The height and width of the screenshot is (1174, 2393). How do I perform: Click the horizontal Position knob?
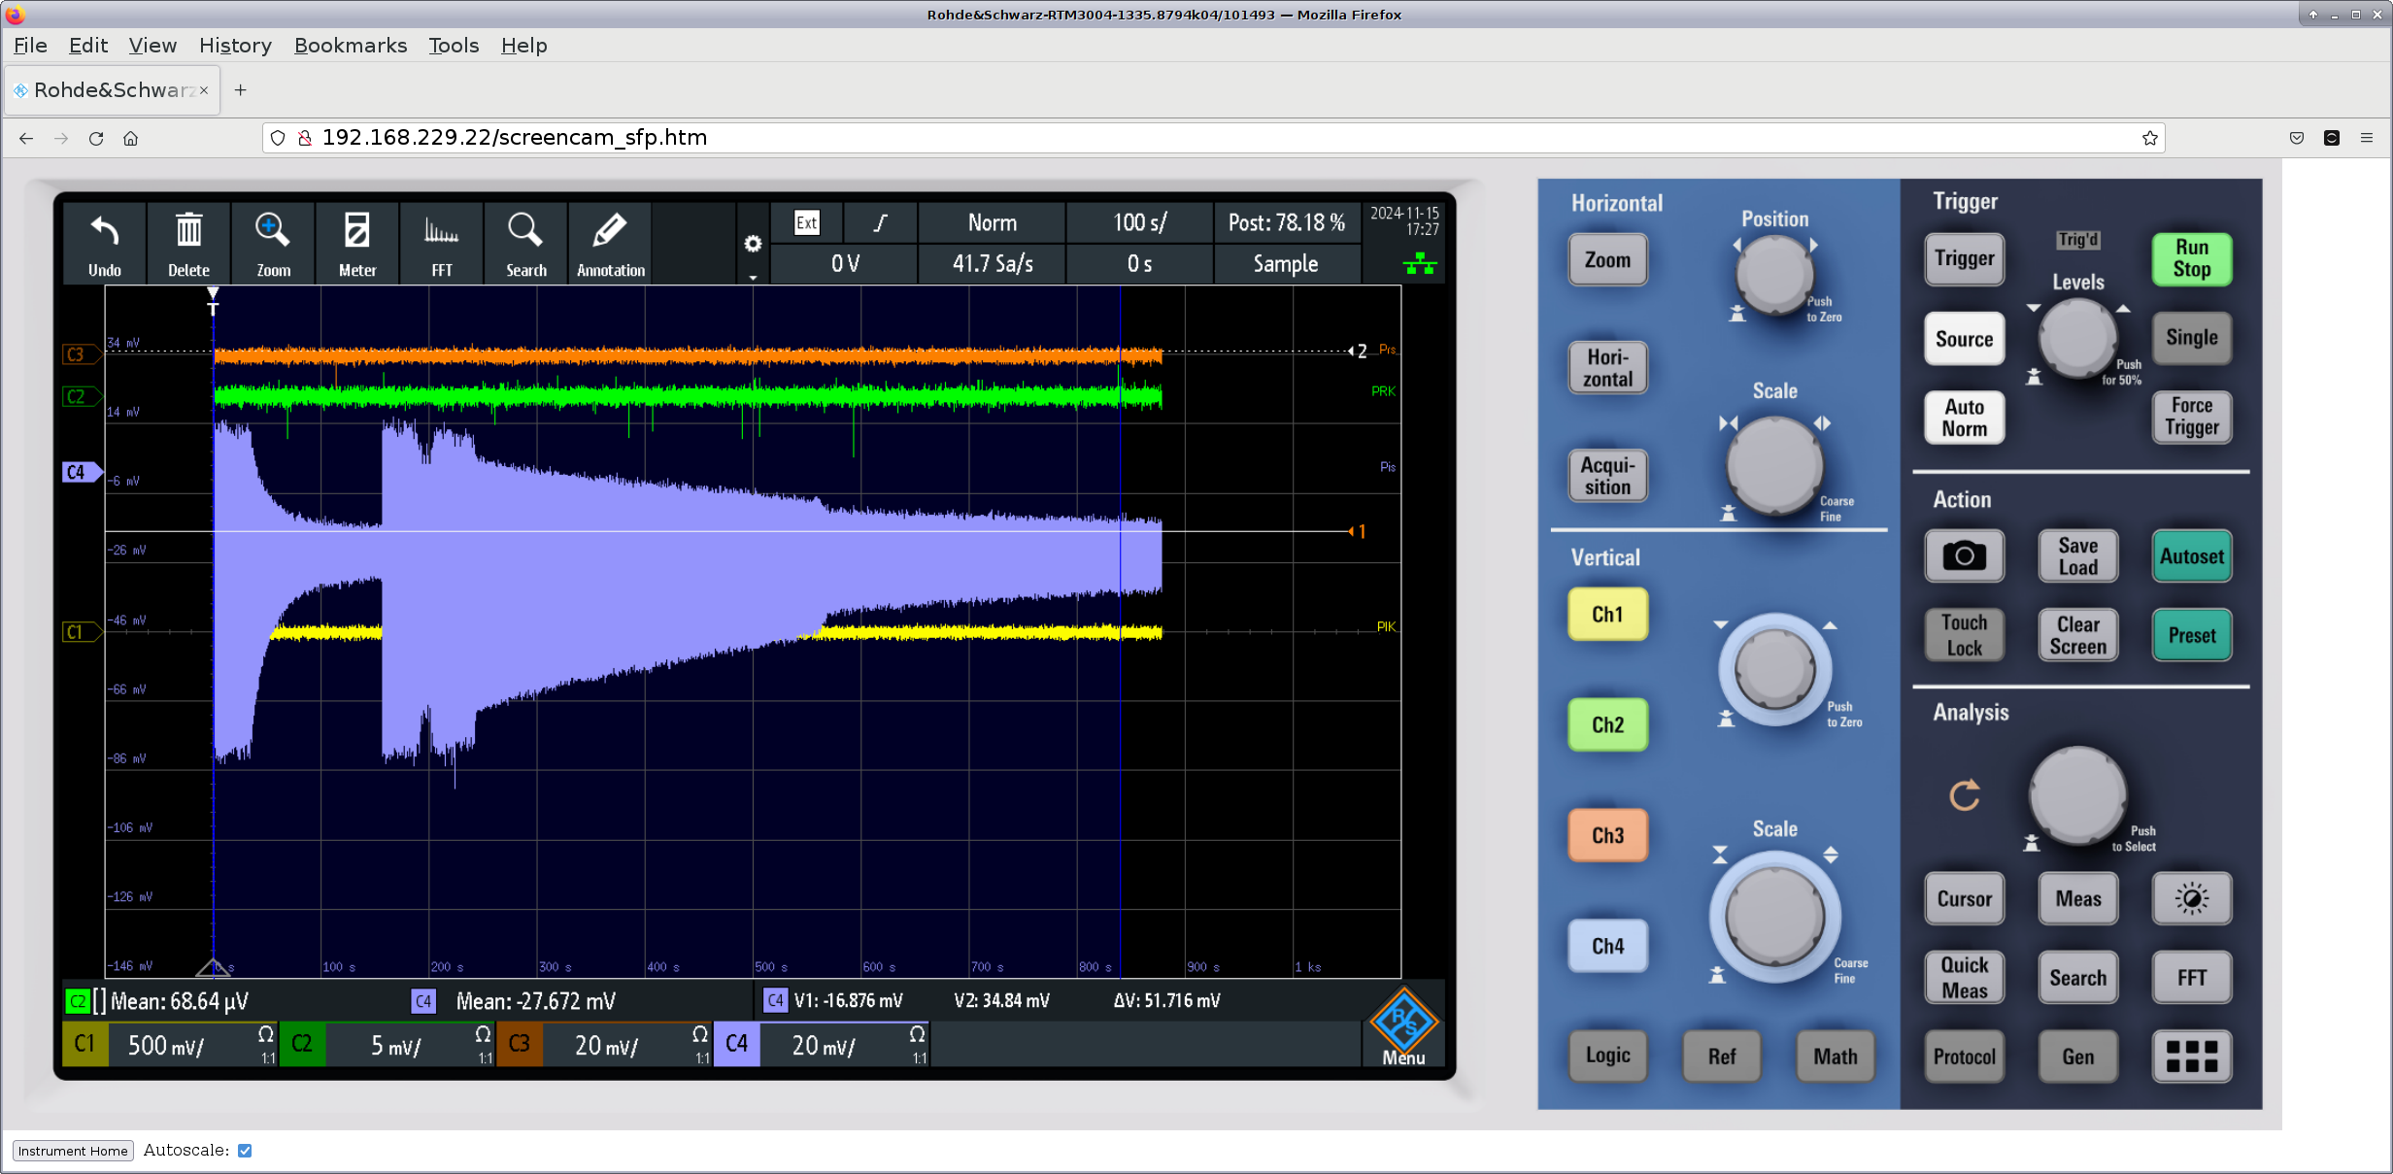[x=1773, y=274]
